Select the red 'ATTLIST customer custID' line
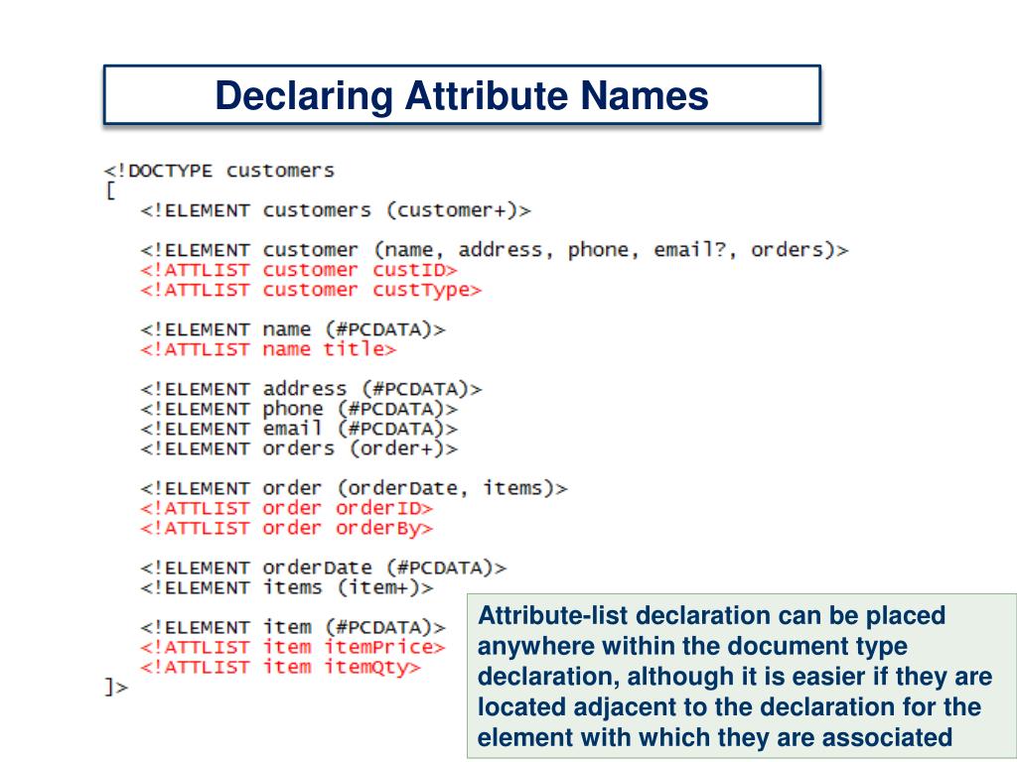The width and height of the screenshot is (1017, 762). click(x=299, y=270)
